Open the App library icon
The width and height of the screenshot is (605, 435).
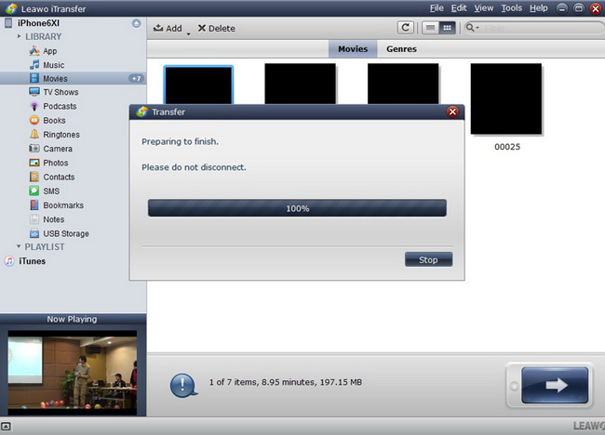pyautogui.click(x=34, y=51)
